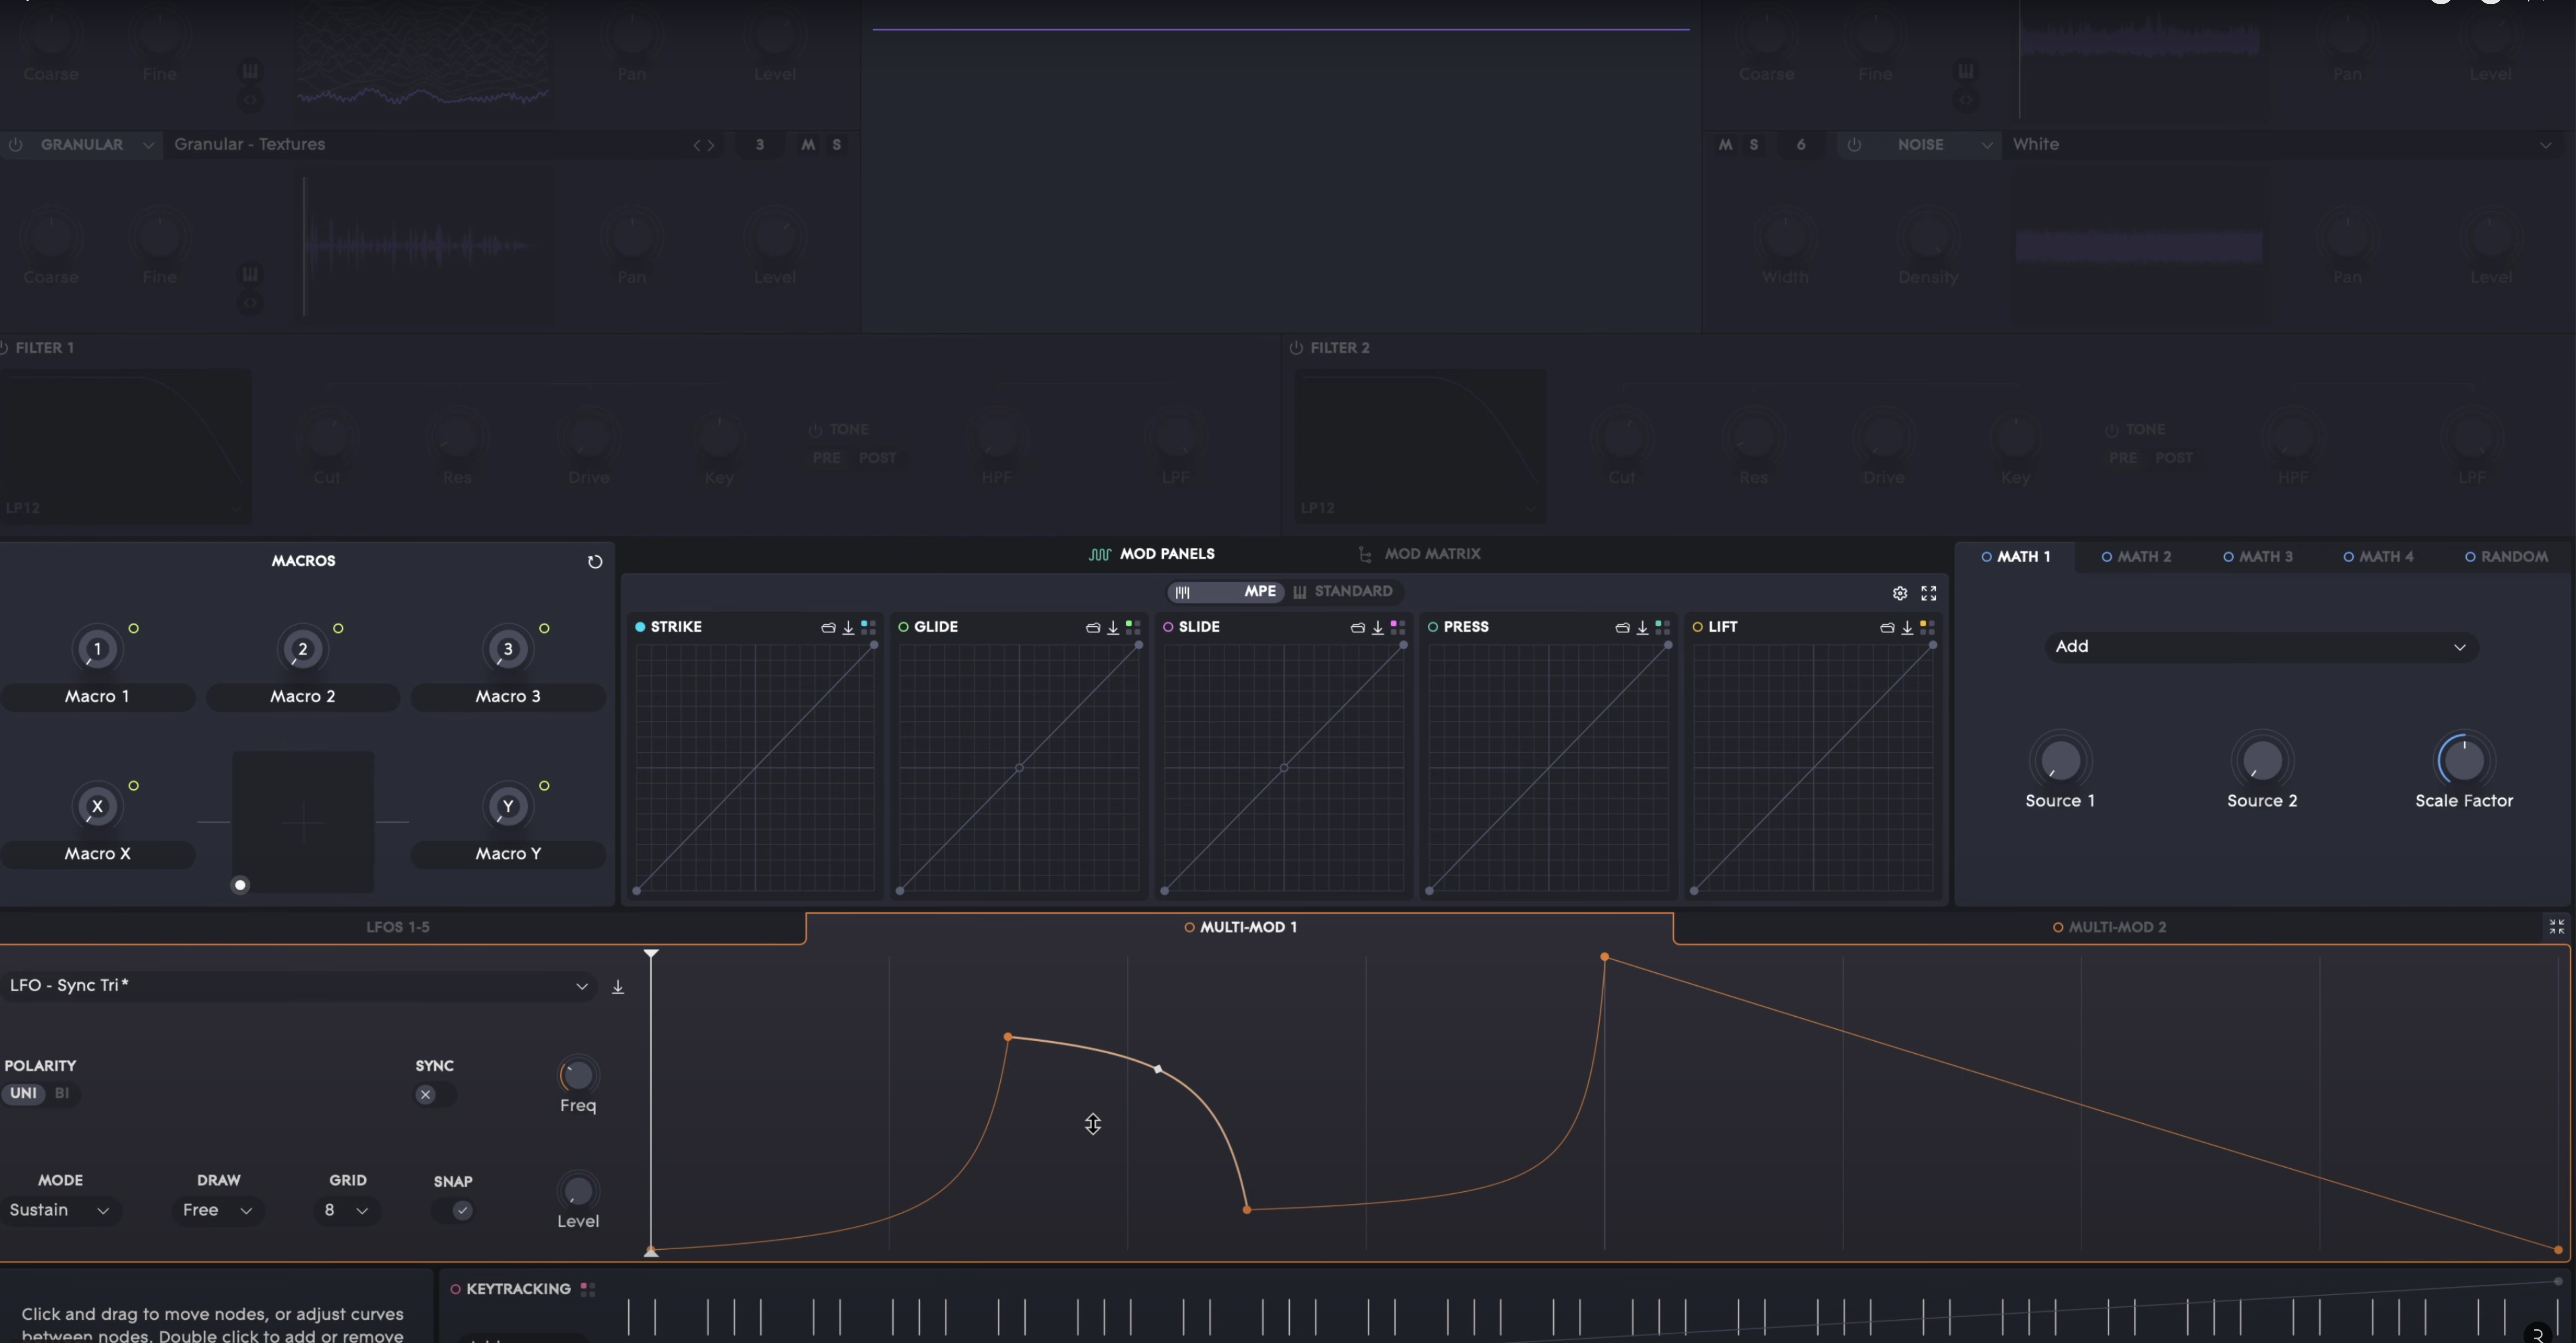
Task: Save the LFO - Sync Tri preset via download icon
Action: pyautogui.click(x=618, y=987)
